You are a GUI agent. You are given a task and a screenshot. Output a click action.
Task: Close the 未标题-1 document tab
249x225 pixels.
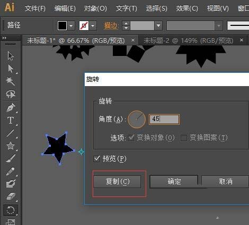pyautogui.click(x=133, y=40)
